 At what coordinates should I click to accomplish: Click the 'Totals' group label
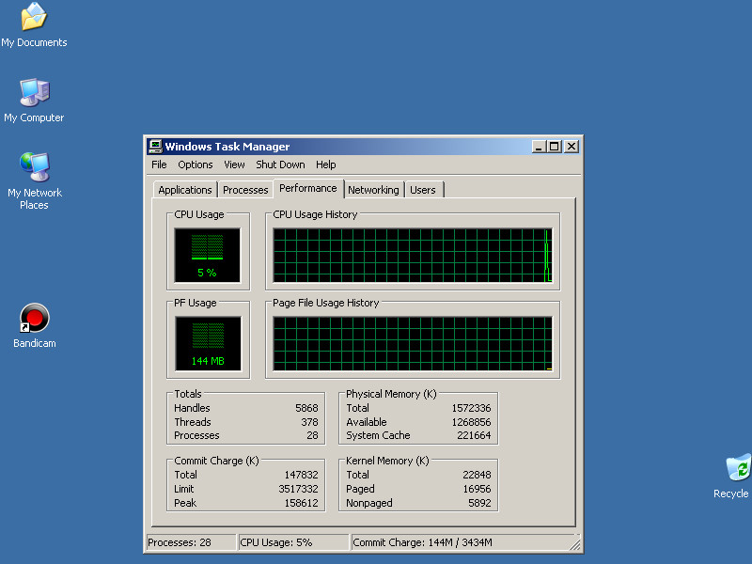187,394
